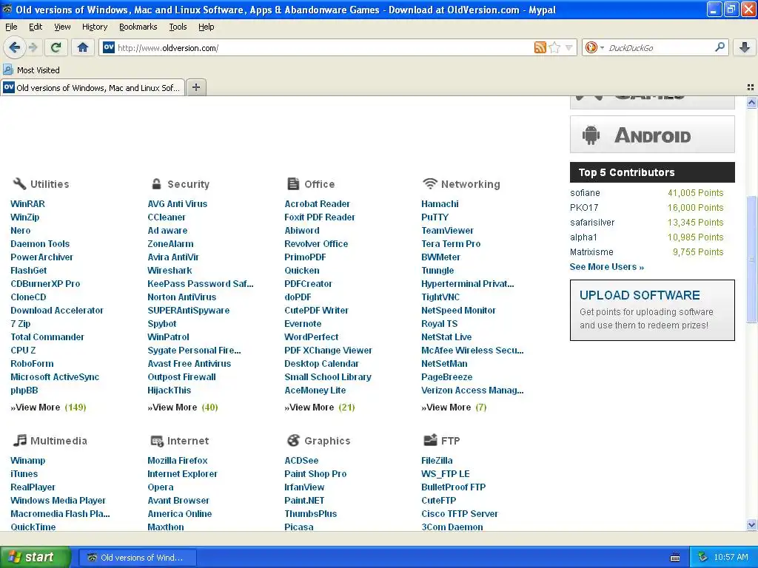Click the Office document icon
This screenshot has width=758, height=568.
tap(293, 183)
